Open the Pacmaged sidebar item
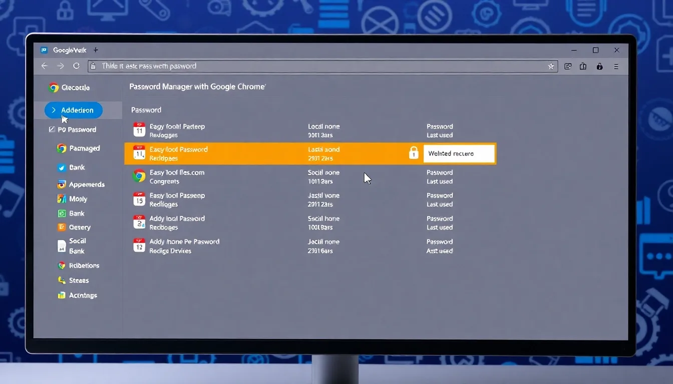This screenshot has width=673, height=384. [x=79, y=148]
